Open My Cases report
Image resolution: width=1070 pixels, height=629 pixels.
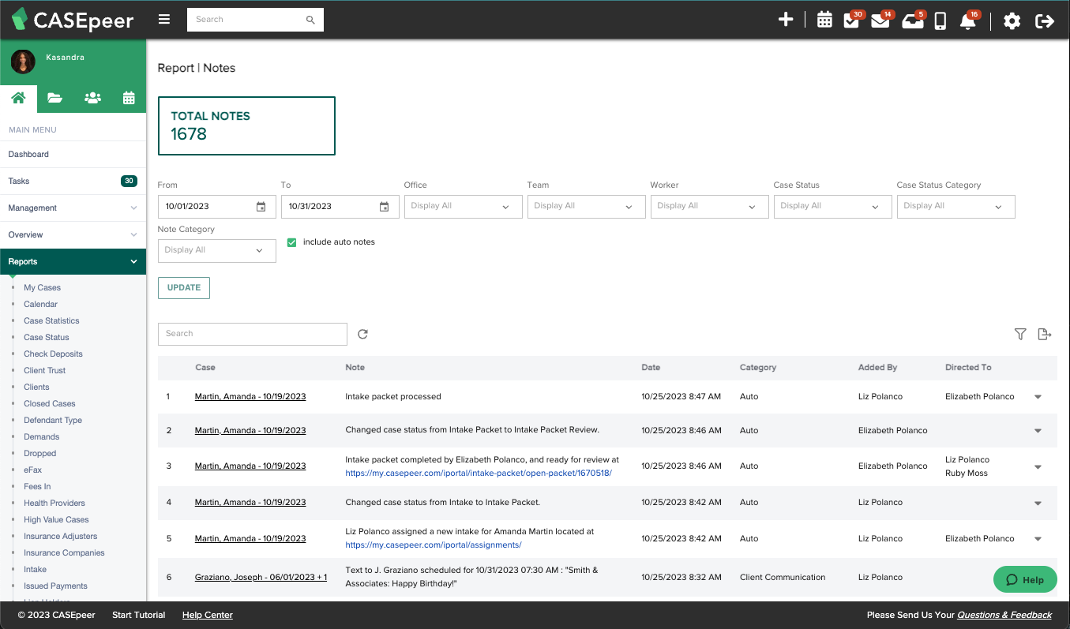(x=42, y=288)
